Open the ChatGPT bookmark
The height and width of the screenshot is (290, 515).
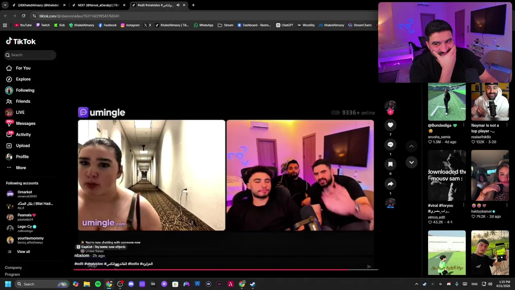click(x=285, y=25)
